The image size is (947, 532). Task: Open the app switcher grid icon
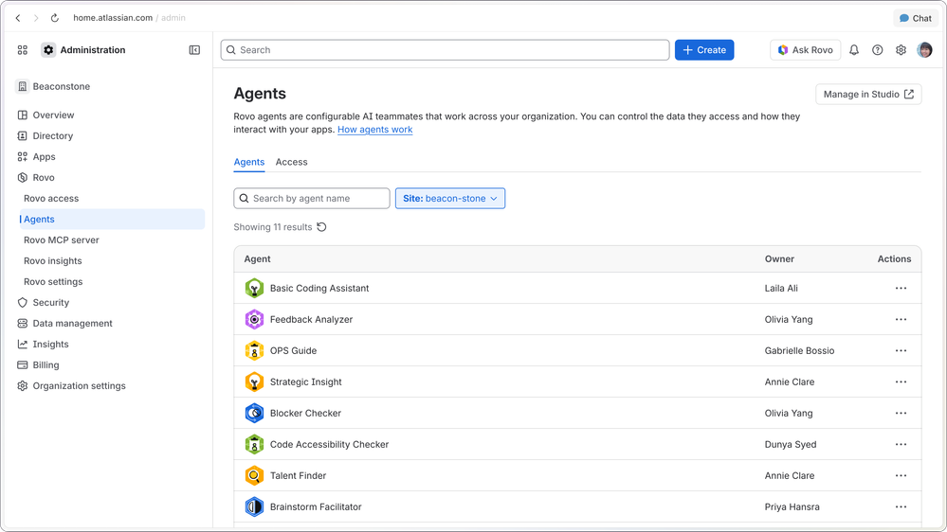[x=23, y=50]
